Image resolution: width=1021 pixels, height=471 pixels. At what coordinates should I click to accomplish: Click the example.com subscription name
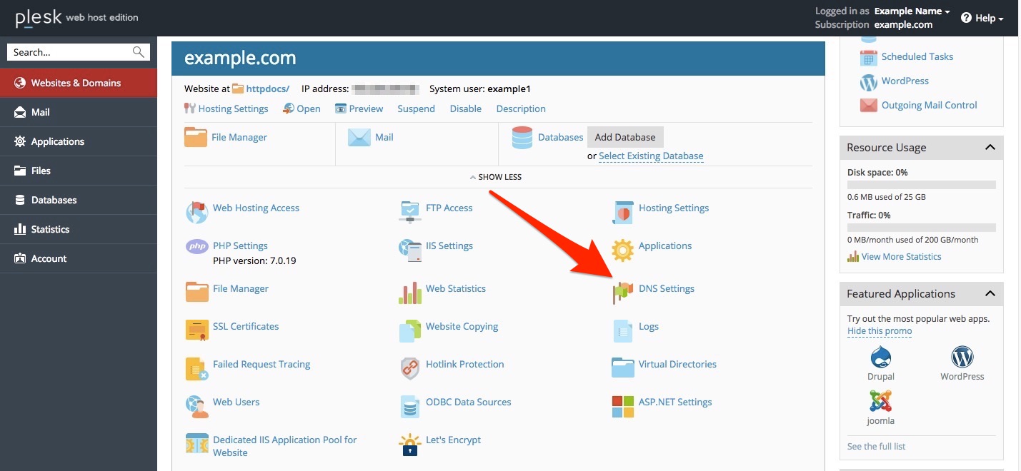(x=903, y=24)
